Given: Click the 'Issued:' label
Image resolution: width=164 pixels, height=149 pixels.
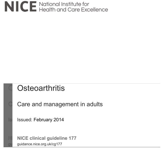Looking at the screenshot, I should pyautogui.click(x=25, y=120).
